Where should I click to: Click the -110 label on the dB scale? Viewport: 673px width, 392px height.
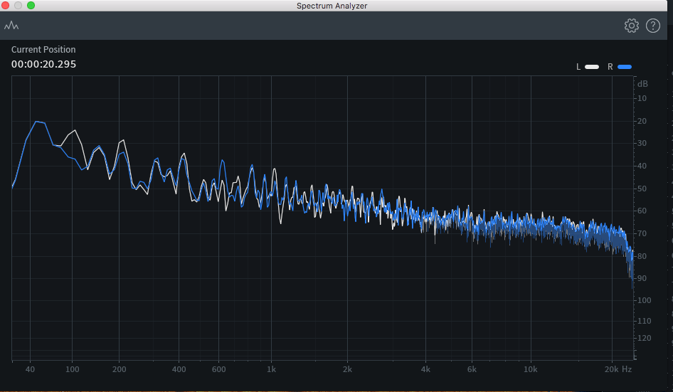tap(643, 321)
